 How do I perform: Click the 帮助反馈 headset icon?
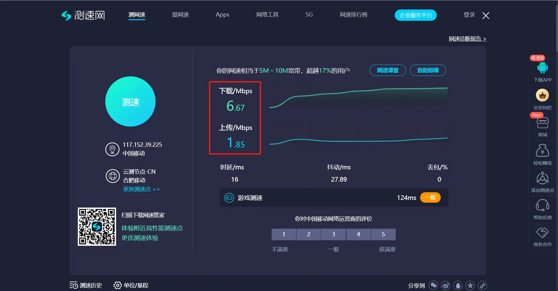pyautogui.click(x=542, y=205)
